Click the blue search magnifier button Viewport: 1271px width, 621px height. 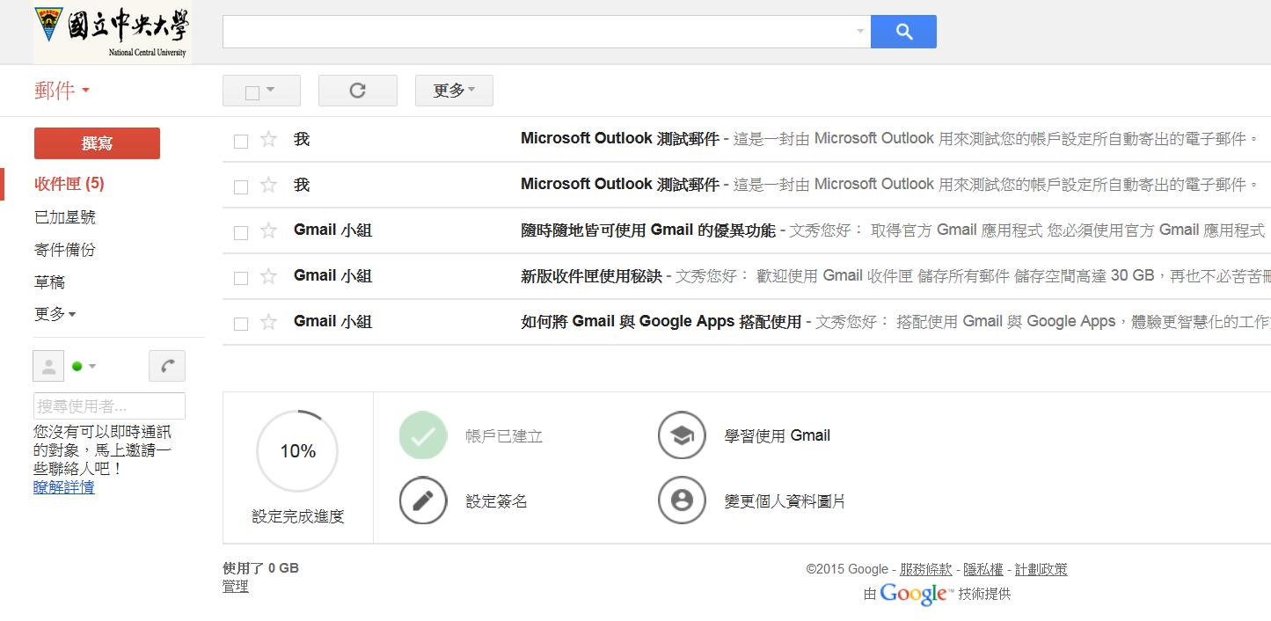pyautogui.click(x=903, y=33)
